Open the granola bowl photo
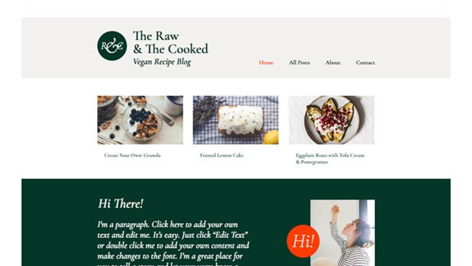 pyautogui.click(x=140, y=120)
